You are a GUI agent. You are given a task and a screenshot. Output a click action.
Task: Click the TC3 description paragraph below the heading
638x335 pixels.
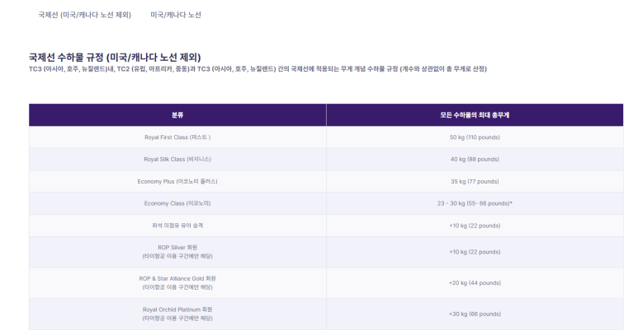coord(258,69)
